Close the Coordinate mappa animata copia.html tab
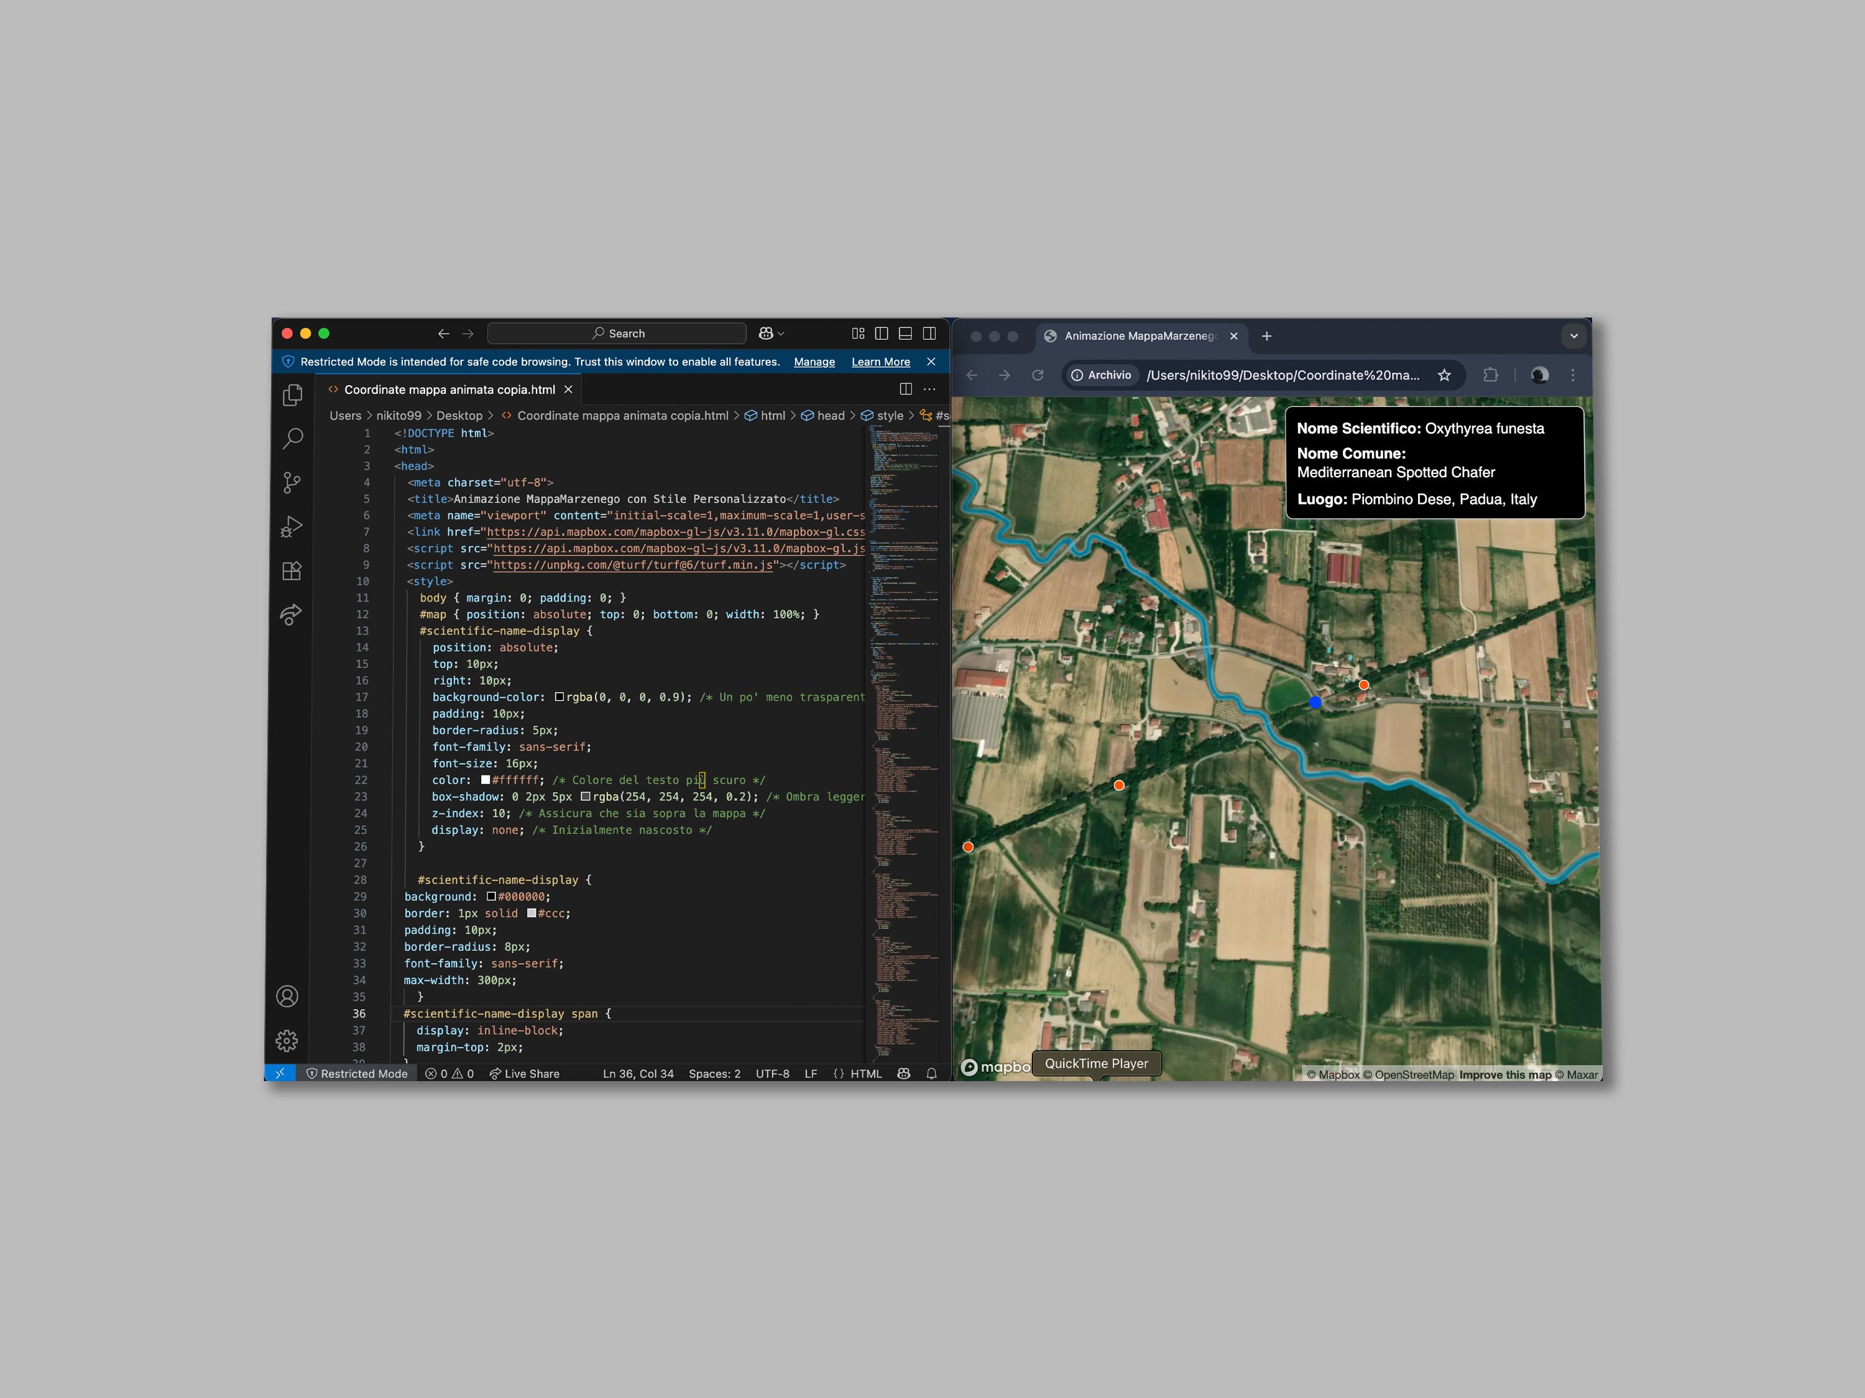This screenshot has height=1398, width=1865. [x=568, y=390]
